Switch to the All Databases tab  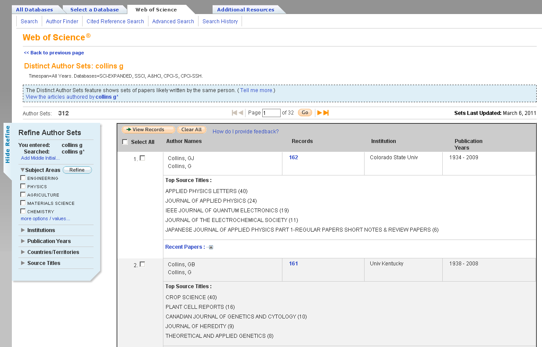pyautogui.click(x=34, y=10)
